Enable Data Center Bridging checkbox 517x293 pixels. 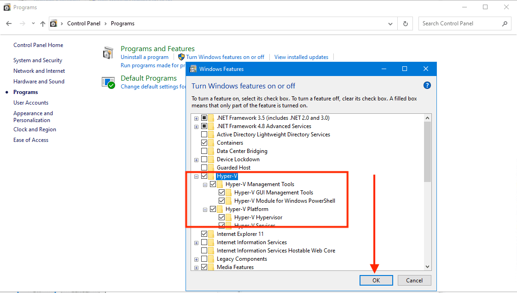click(x=204, y=151)
